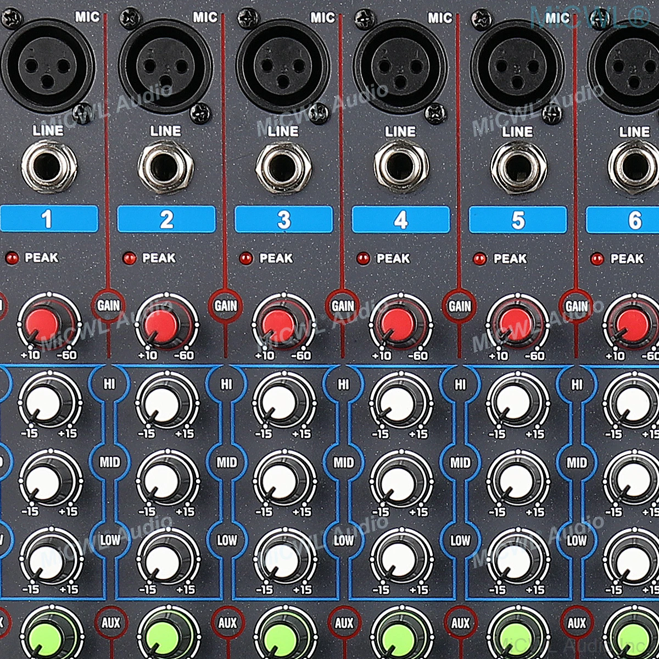Click the PEAK indicator LED on channel 1
Viewport: 659px width, 659px height.
pos(12,256)
